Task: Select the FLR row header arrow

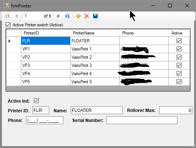Action: [13, 41]
